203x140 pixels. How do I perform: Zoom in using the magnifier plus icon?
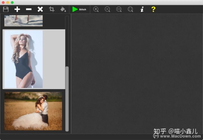96,9
